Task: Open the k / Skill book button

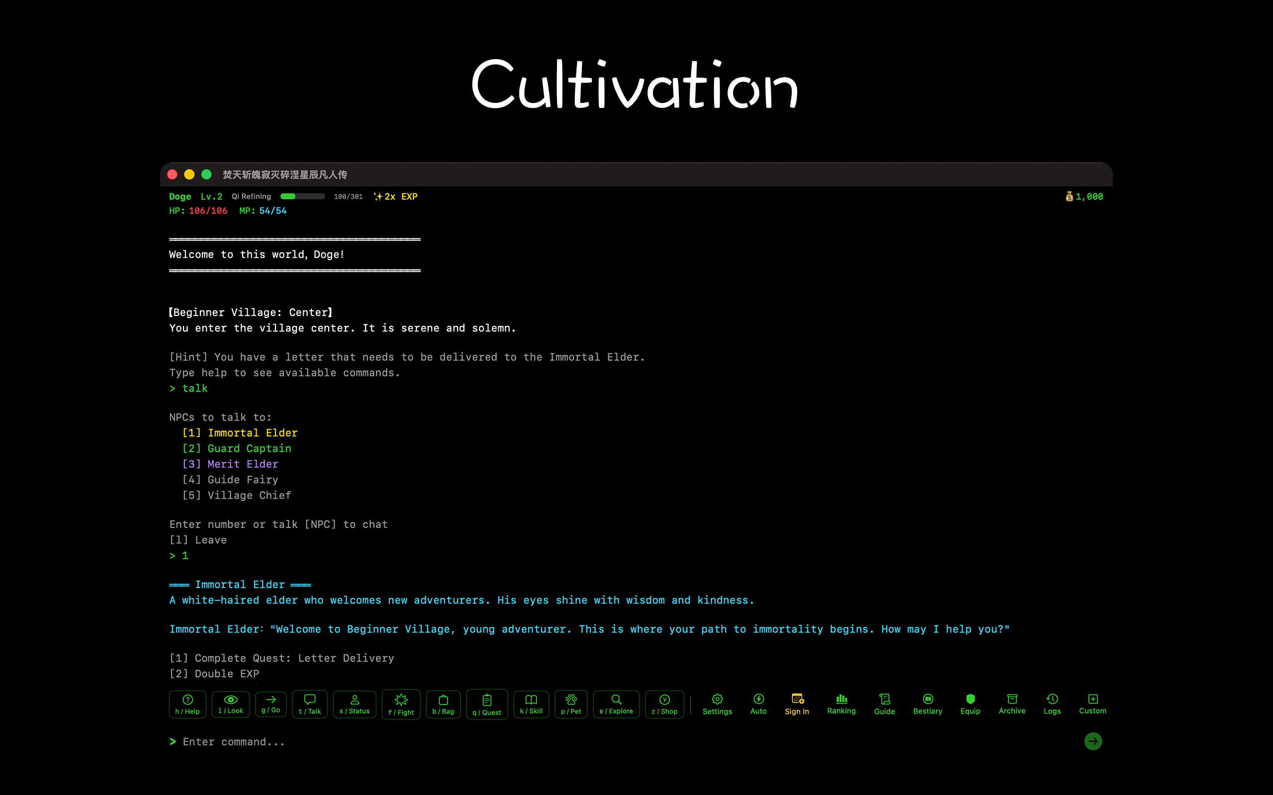Action: pyautogui.click(x=531, y=704)
